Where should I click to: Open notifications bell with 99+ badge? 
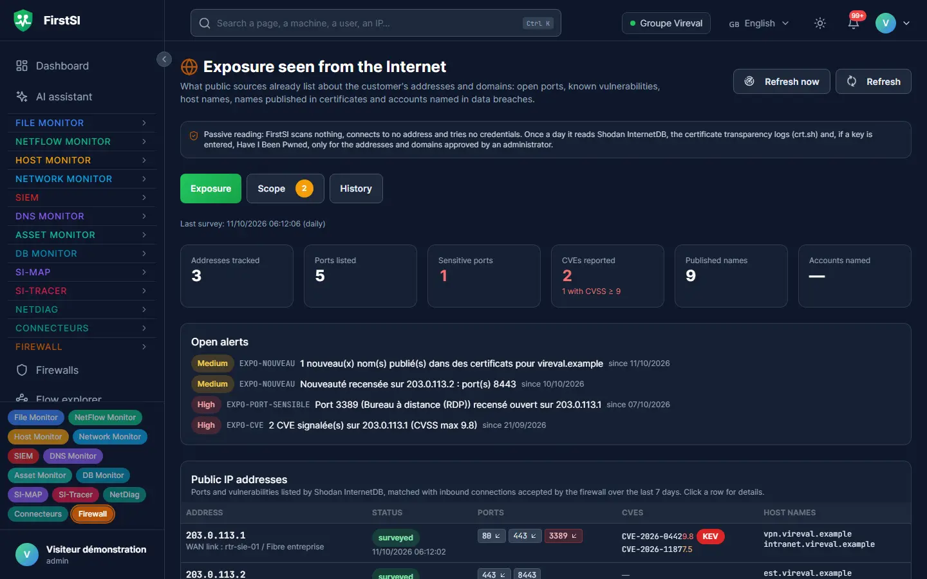tap(854, 23)
